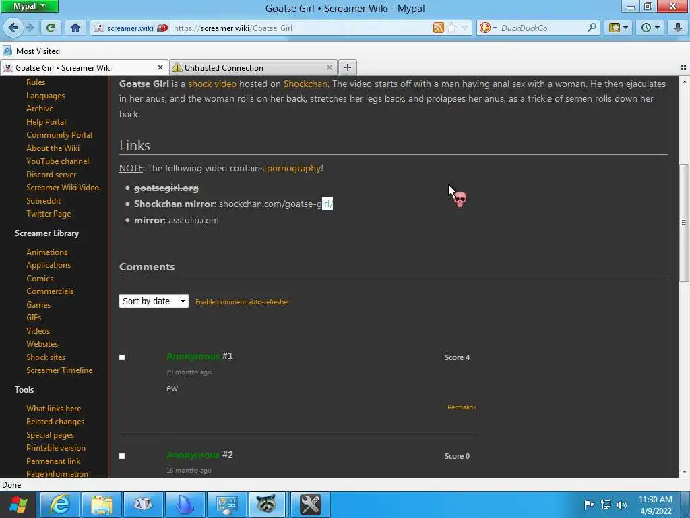Screen dimensions: 690x518
Task: Click the network tray icon
Action: [606, 505]
